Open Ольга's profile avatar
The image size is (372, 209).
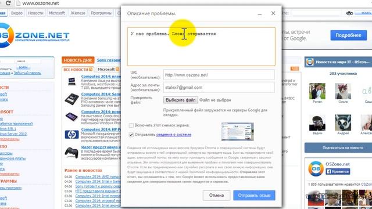point(343,91)
